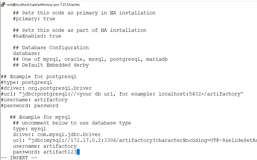
Task: Click the '#type: postgresql' line
Action: click(x=26, y=82)
